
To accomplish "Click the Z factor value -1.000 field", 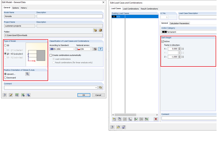I will point(173,57).
